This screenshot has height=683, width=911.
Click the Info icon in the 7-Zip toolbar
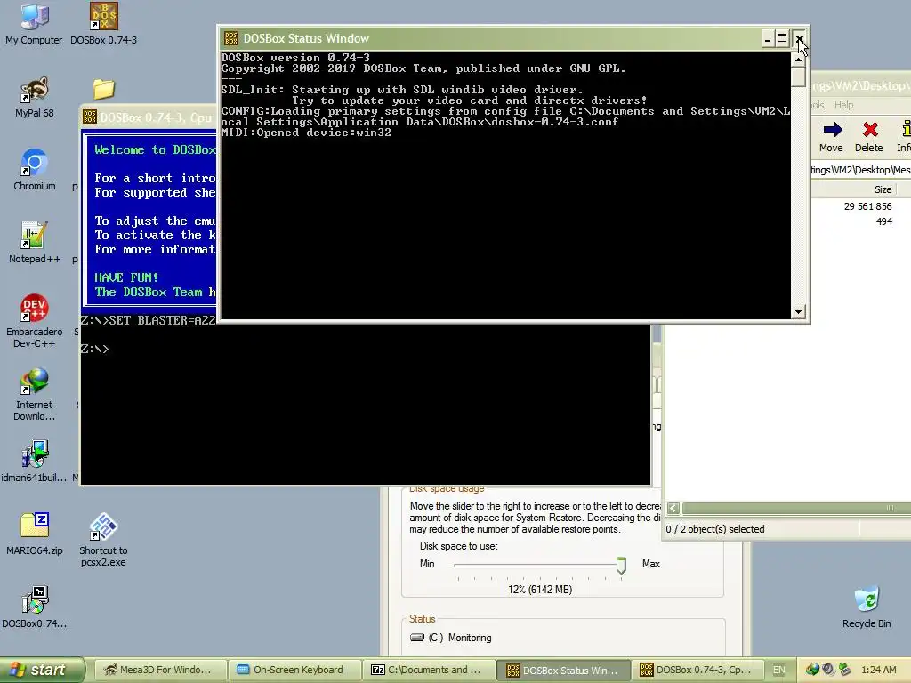pyautogui.click(x=904, y=136)
